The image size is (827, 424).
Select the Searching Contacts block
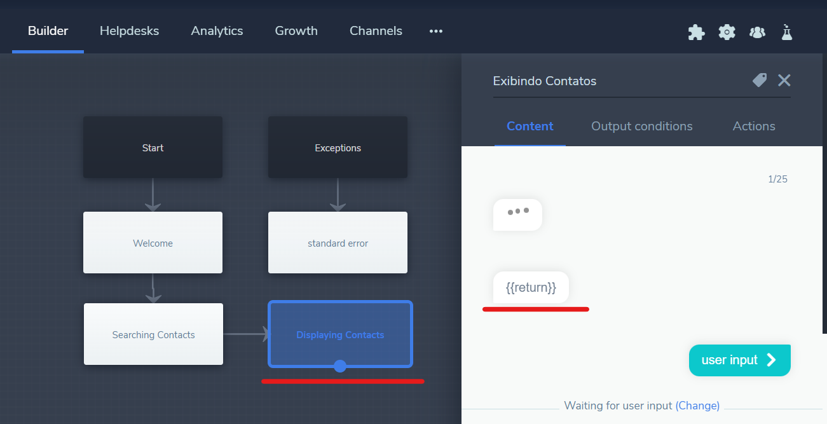pyautogui.click(x=153, y=334)
